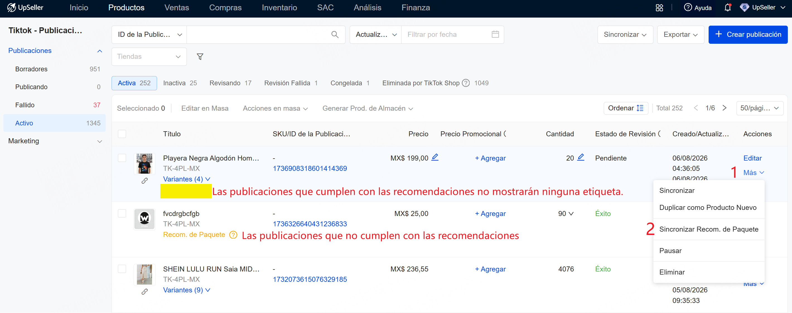Open the SAC top menu
The image size is (792, 313).
(325, 8)
